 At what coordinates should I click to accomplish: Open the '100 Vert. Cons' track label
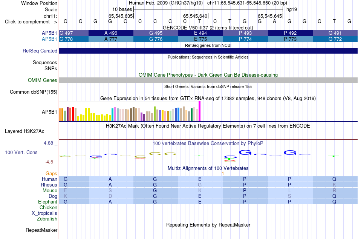click(x=21, y=152)
